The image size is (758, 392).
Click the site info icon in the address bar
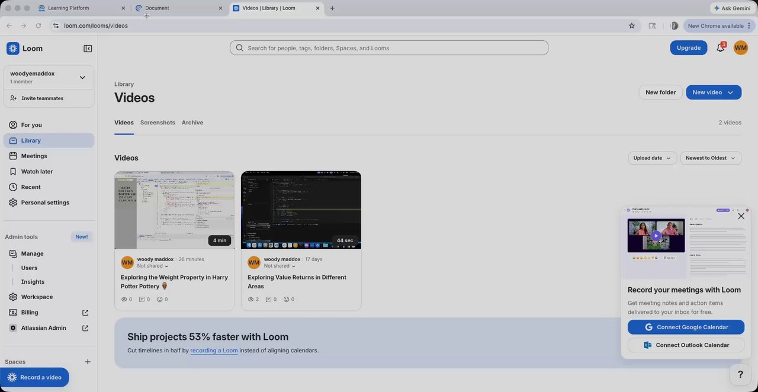pyautogui.click(x=56, y=25)
